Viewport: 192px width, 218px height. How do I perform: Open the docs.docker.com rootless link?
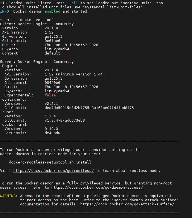pos(53,170)
